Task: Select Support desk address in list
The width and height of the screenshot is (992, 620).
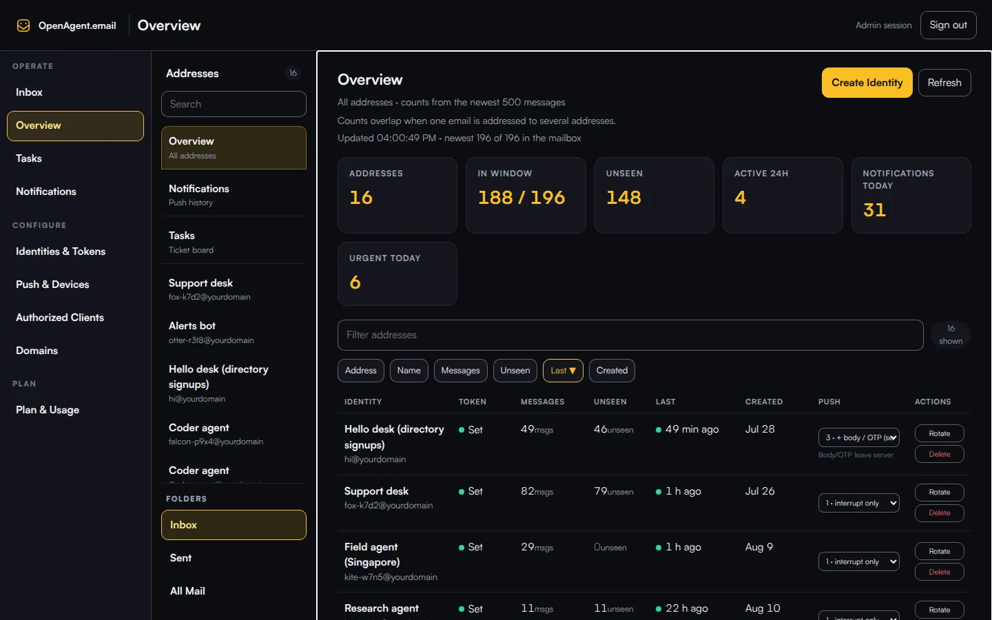Action: coord(234,289)
